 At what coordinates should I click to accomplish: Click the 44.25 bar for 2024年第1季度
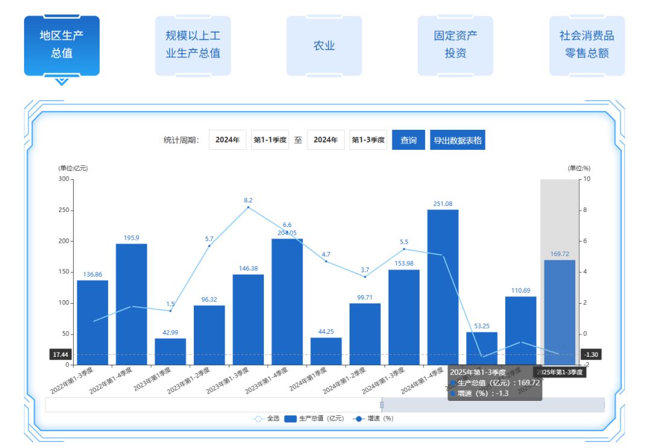pos(326,351)
